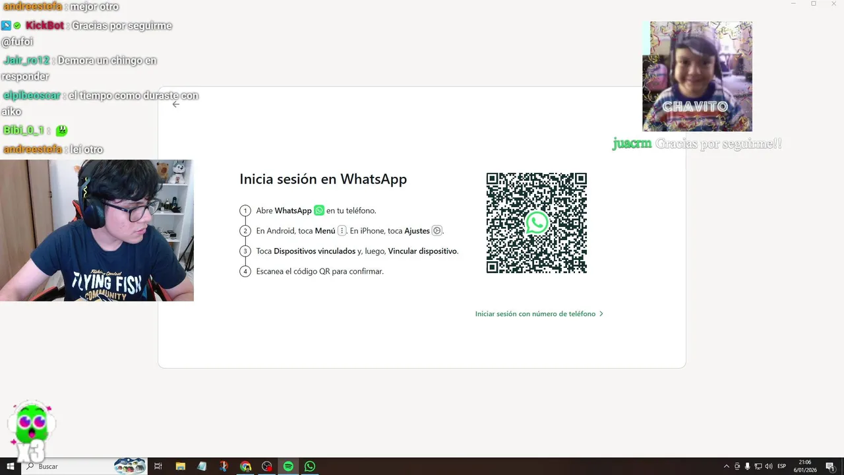This screenshot has width=844, height=475.
Task: Click the WhatsApp login QR code
Action: 537,223
